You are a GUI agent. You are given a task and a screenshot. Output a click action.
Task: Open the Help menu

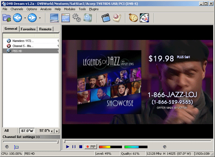click(x=58, y=9)
